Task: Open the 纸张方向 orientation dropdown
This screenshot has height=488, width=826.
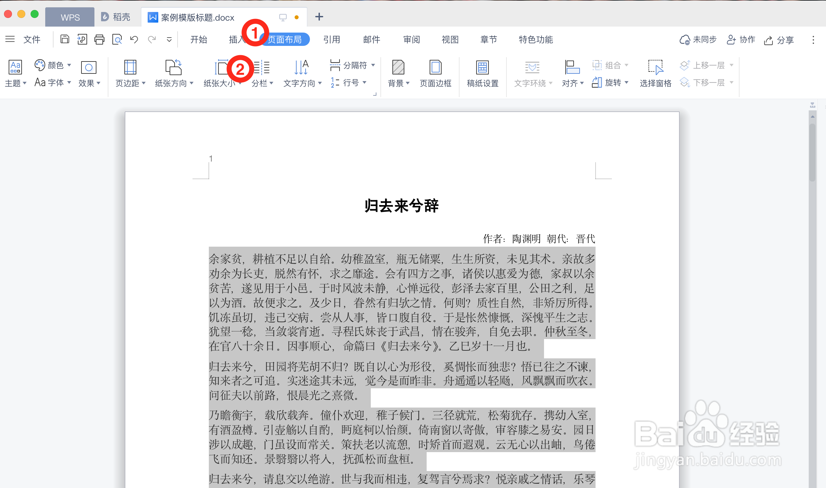Action: coord(174,73)
